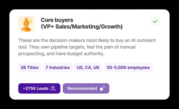Click the VP+ Sales/Marketing/Growth subtitle

click(x=82, y=27)
